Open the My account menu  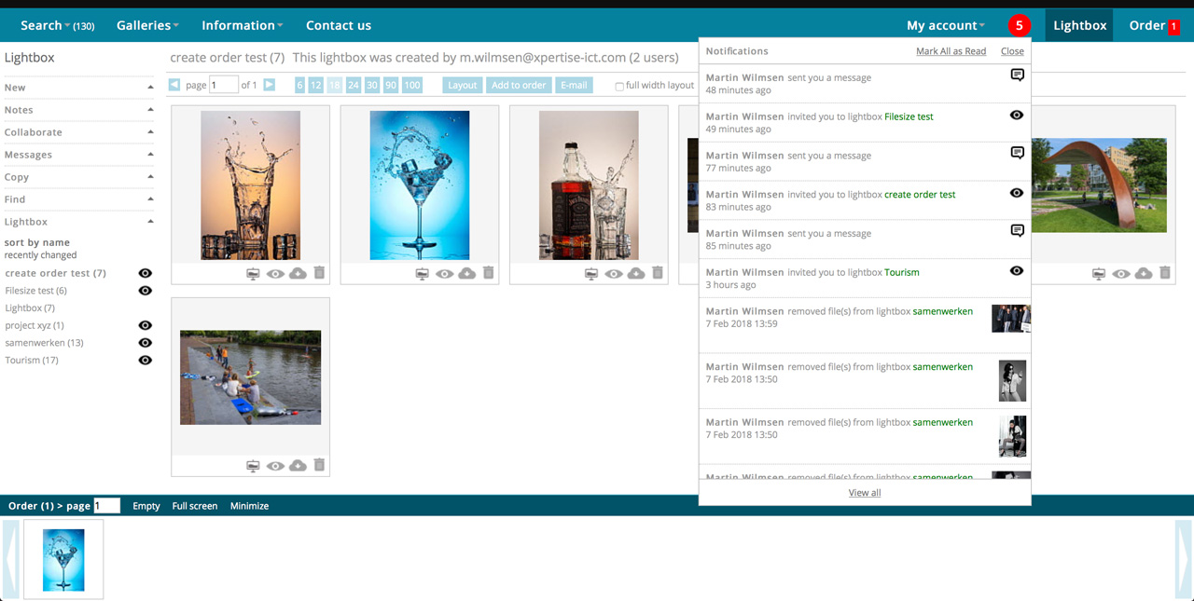pos(946,25)
